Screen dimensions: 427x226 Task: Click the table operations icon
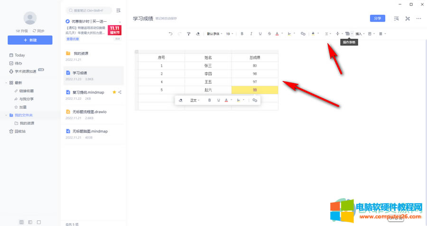click(347, 34)
